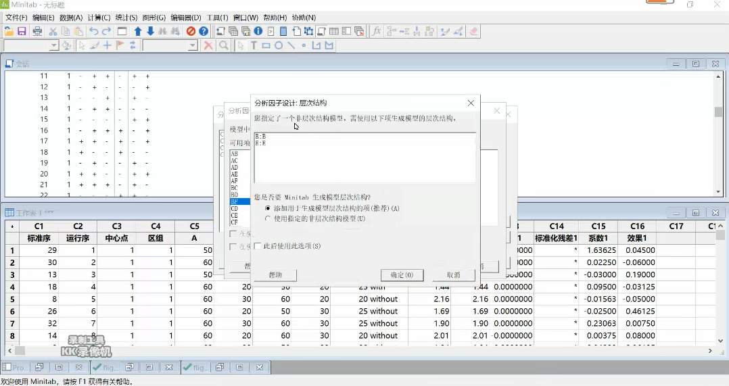Viewport: 729px width, 386px height.
Task: Select '使用指定的非层次结构模型(U)' radio option
Action: [x=267, y=218]
